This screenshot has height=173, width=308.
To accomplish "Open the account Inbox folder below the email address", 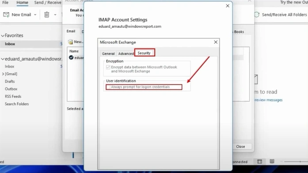I will pyautogui.click(x=10, y=67).
